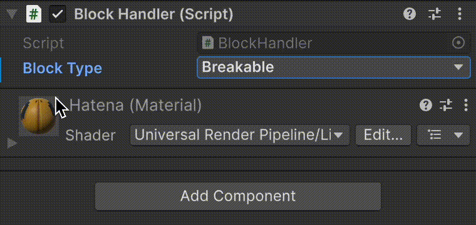This screenshot has width=476, height=225.
Task: Select the Hatena material preview sphere
Action: pyautogui.click(x=38, y=116)
